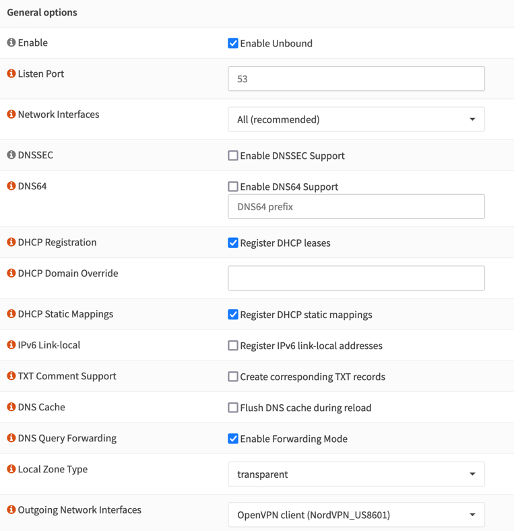Click the info icon next to Network Interfaces

click(x=11, y=114)
